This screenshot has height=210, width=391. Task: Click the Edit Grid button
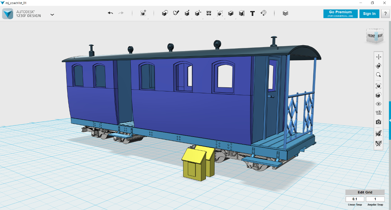click(x=365, y=192)
